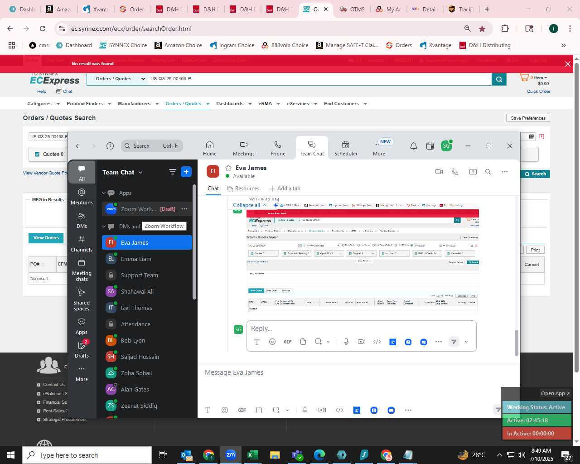Record audio message in reply box
The image size is (580, 464).
(346, 342)
